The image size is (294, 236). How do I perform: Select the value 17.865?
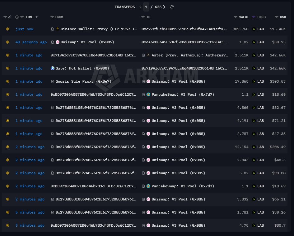coord(242,82)
